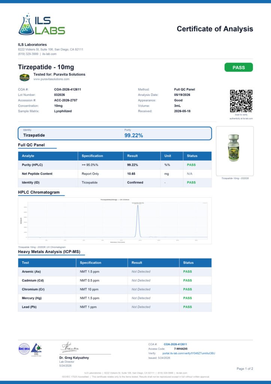Click the 10.65 result value

coord(131,174)
